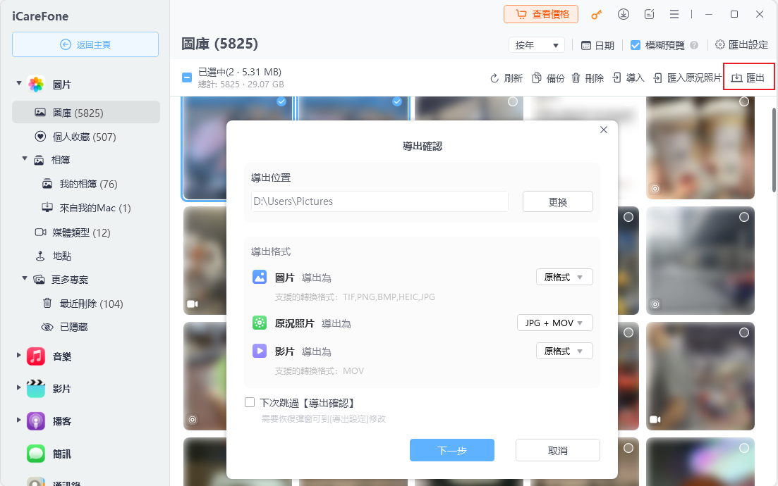Open 圖片 export format 原格式 dropdown
The image size is (778, 486).
(x=565, y=277)
